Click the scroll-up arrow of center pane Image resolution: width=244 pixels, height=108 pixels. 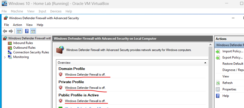[210, 45]
